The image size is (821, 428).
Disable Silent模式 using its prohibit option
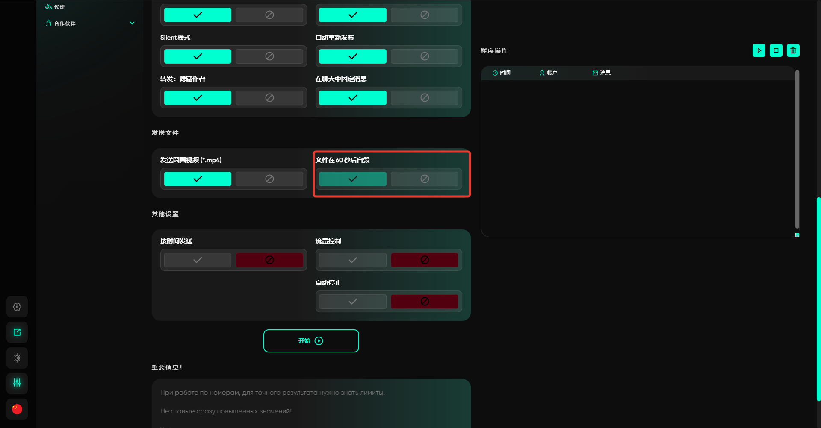pyautogui.click(x=269, y=56)
